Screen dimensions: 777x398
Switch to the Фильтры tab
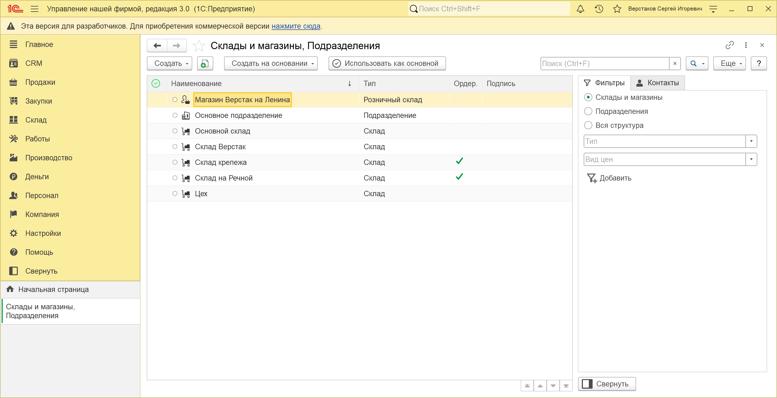pos(604,83)
